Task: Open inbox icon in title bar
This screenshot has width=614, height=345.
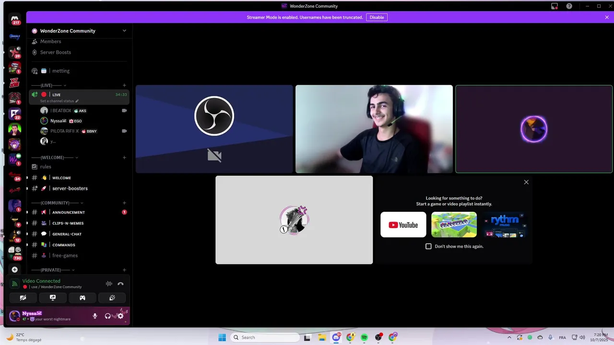Action: tap(555, 6)
